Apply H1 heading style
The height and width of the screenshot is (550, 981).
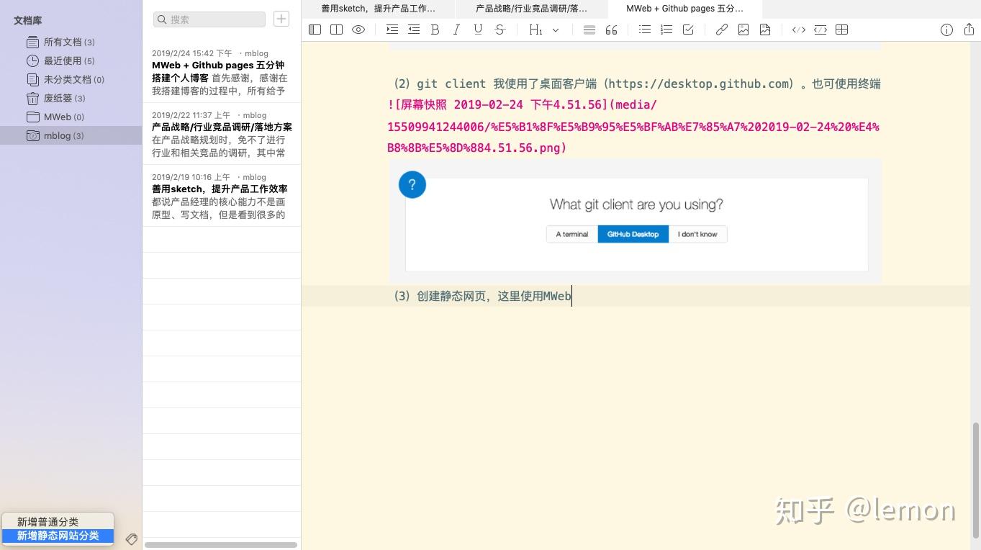pyautogui.click(x=535, y=30)
